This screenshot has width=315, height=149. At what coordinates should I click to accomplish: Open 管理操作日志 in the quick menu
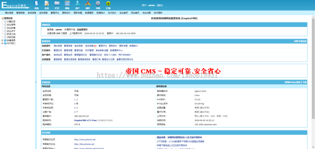pos(96,55)
